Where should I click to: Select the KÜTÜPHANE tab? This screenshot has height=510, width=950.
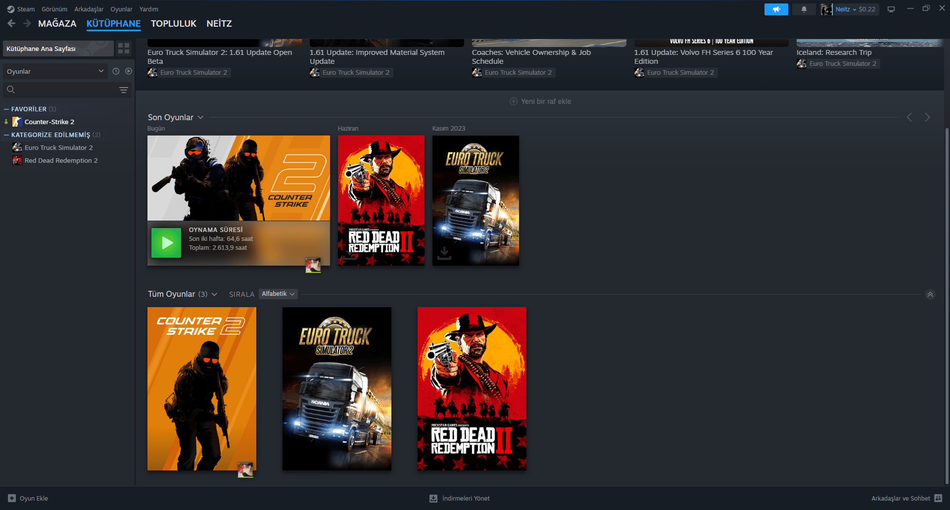(114, 23)
